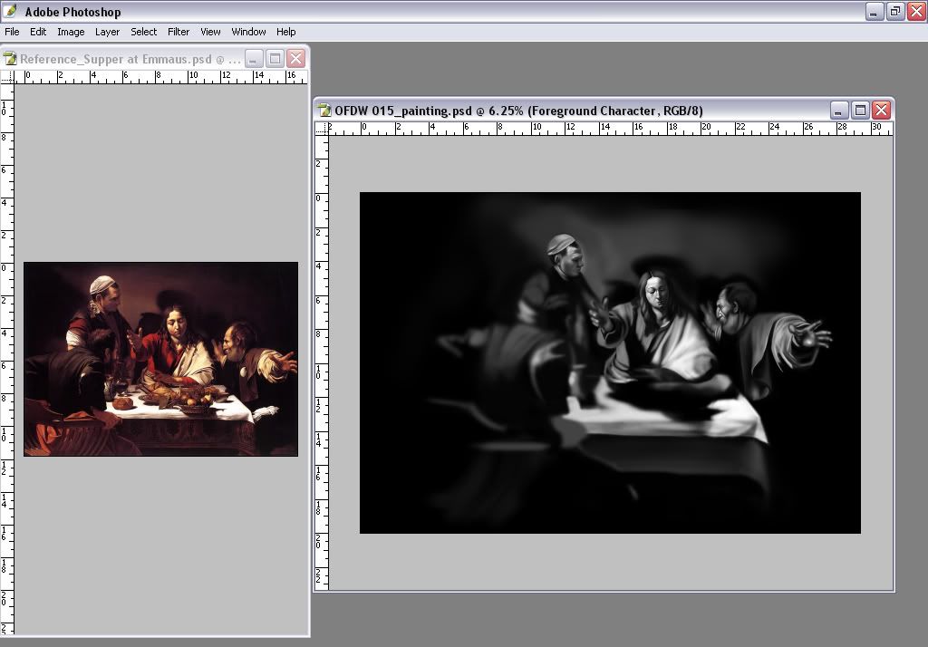Screen dimensions: 928x647
Task: Close the OFDW 015_painting document
Action: (881, 111)
